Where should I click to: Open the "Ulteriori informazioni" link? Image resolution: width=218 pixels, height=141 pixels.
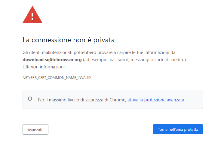tap(44, 67)
